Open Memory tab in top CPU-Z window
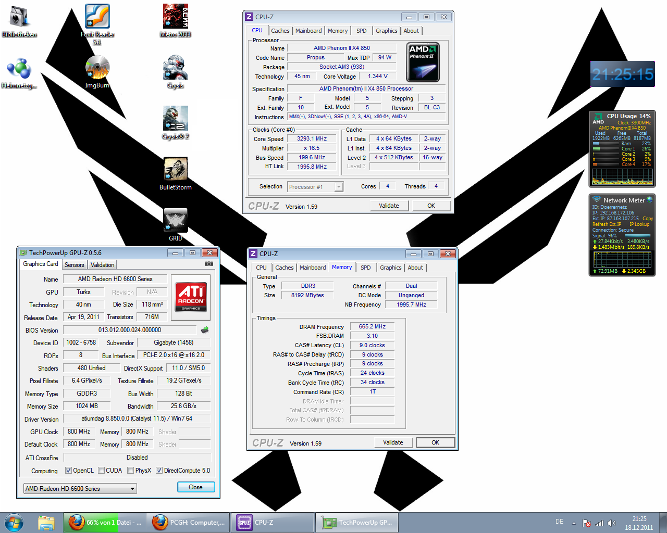The height and width of the screenshot is (533, 667). 338,31
